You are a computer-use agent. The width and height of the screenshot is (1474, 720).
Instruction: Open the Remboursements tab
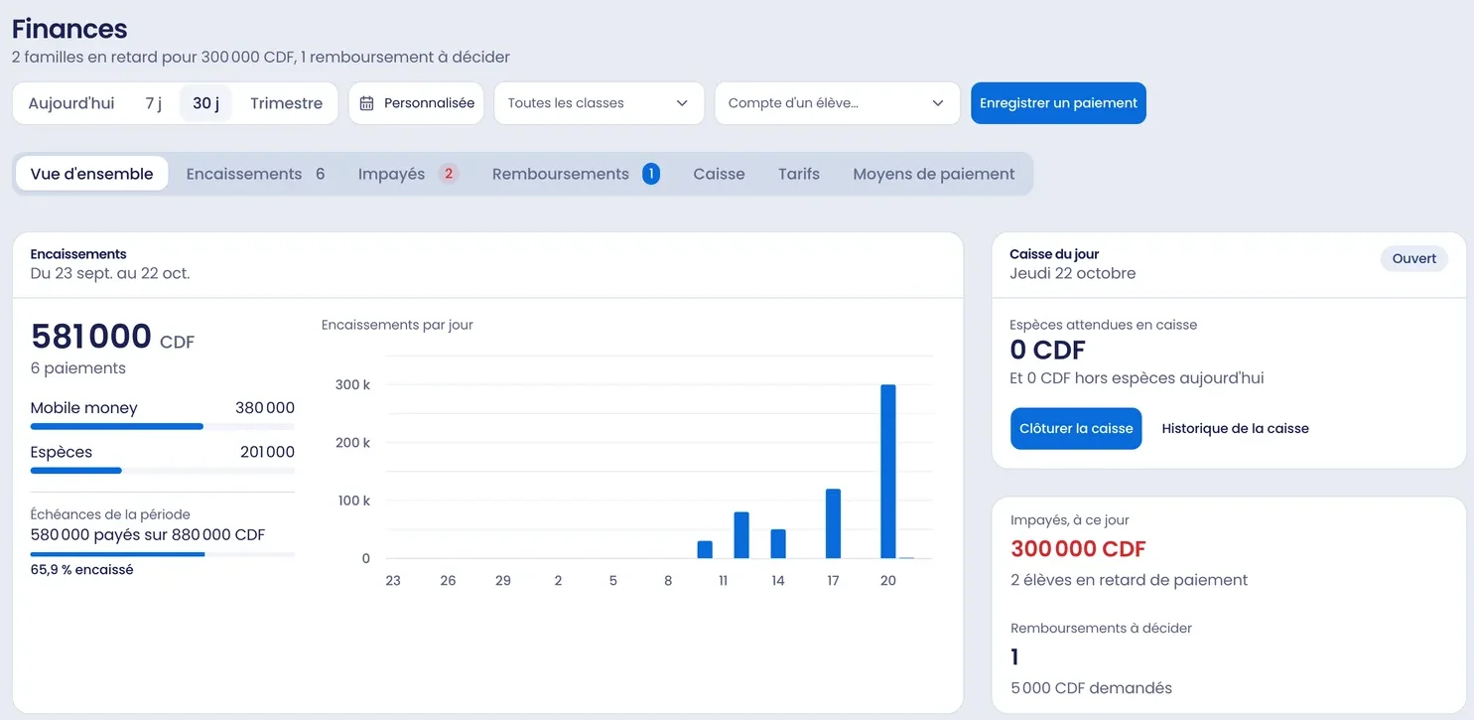pos(576,174)
